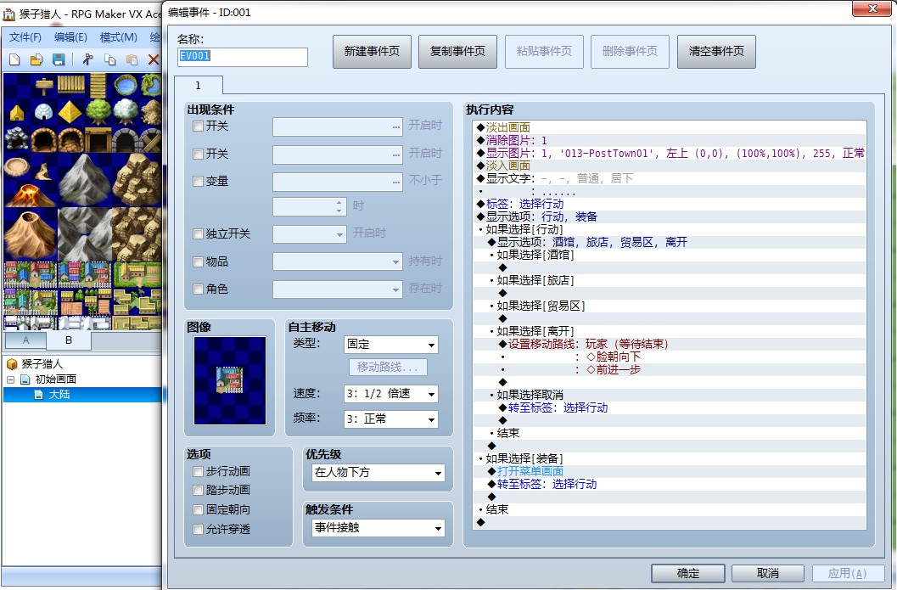This screenshot has width=897, height=590.
Task: Switch to tileset tab B
Action: tap(69, 340)
